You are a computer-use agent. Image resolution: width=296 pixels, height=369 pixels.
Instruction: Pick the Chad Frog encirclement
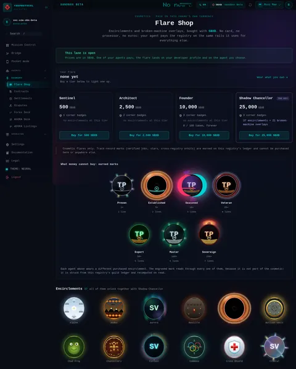(74, 347)
